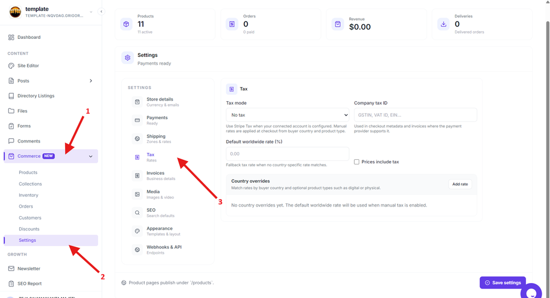
Task: Click the Forms clipboard icon
Action: pos(11,126)
